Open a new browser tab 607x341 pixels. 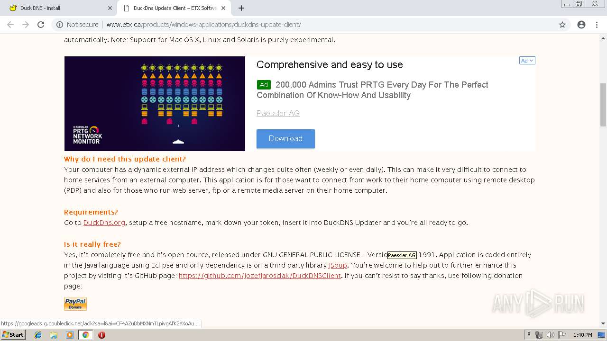[x=241, y=8]
